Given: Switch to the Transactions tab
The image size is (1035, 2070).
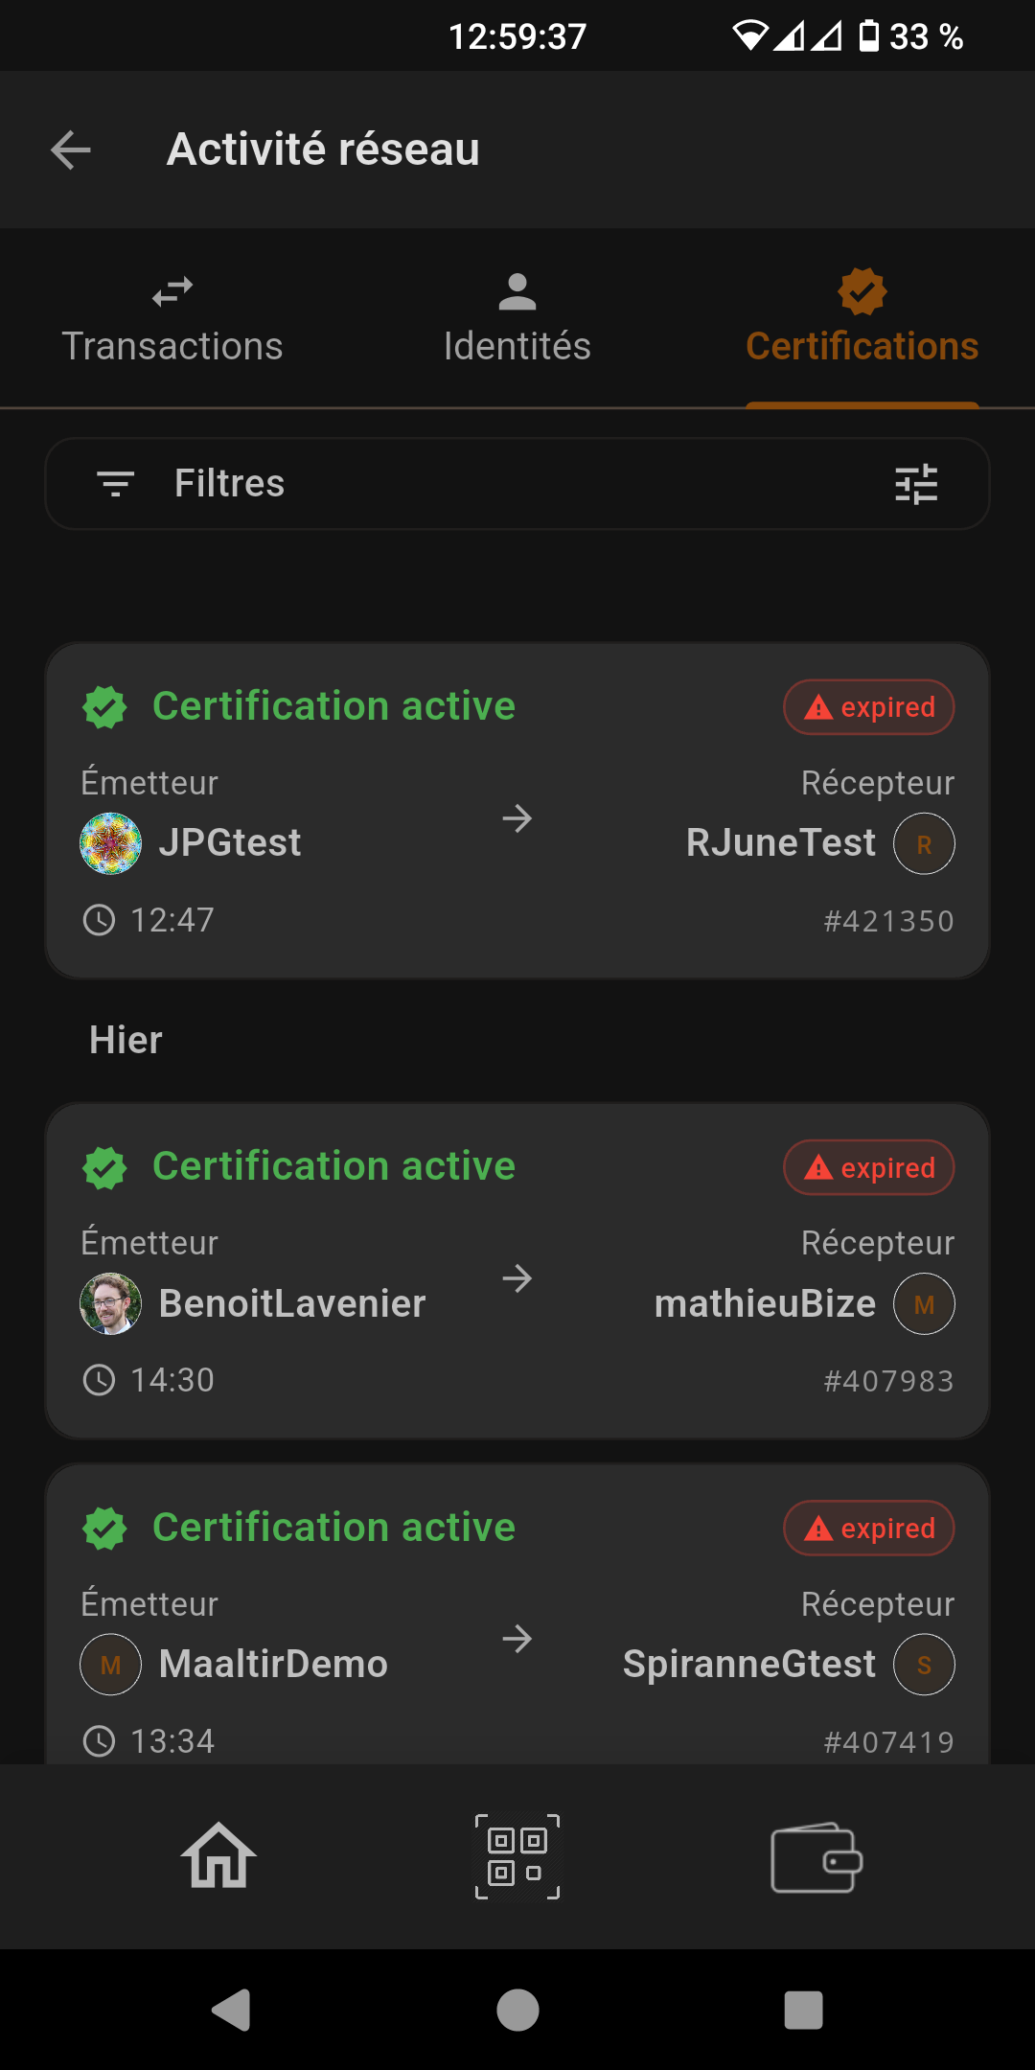Looking at the screenshot, I should [172, 320].
